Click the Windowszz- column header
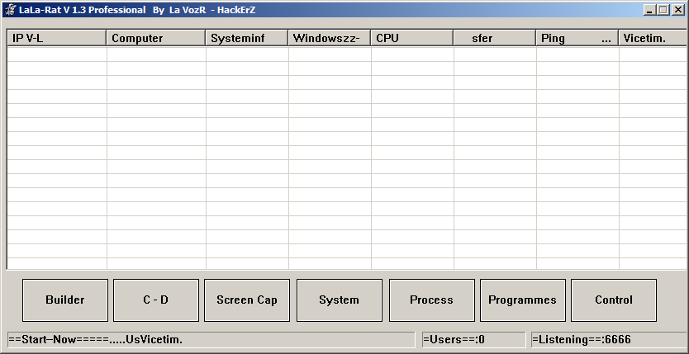Screen dimensions: 689x354 [329, 39]
